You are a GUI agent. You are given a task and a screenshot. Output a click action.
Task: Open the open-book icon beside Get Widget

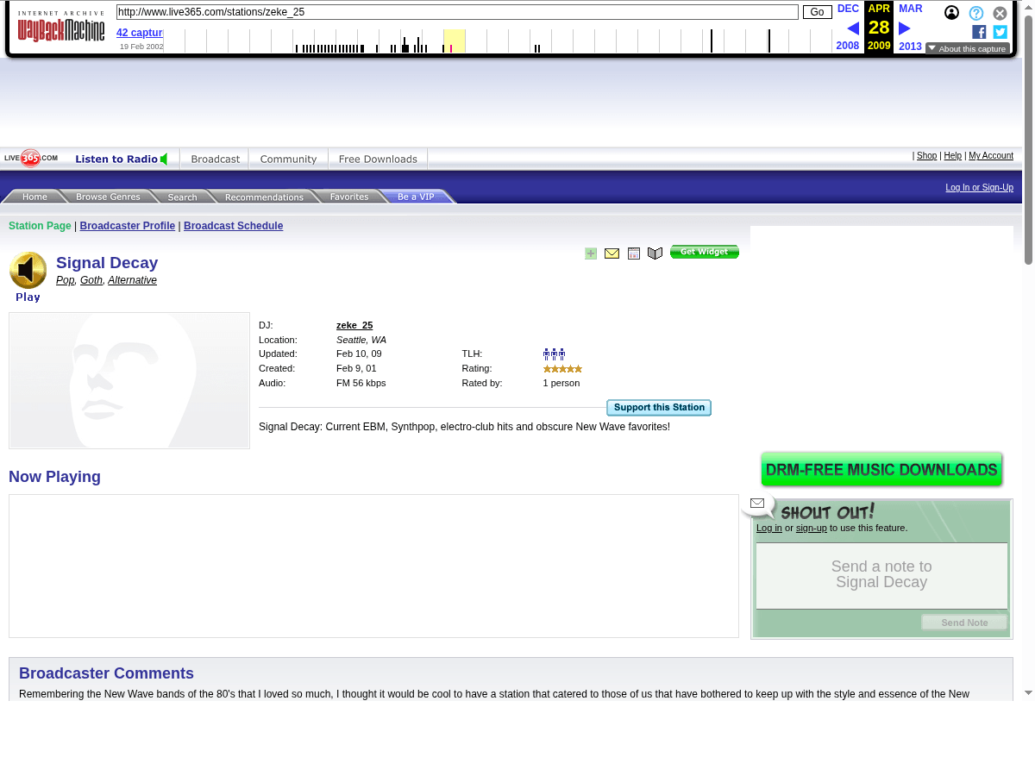pos(655,253)
